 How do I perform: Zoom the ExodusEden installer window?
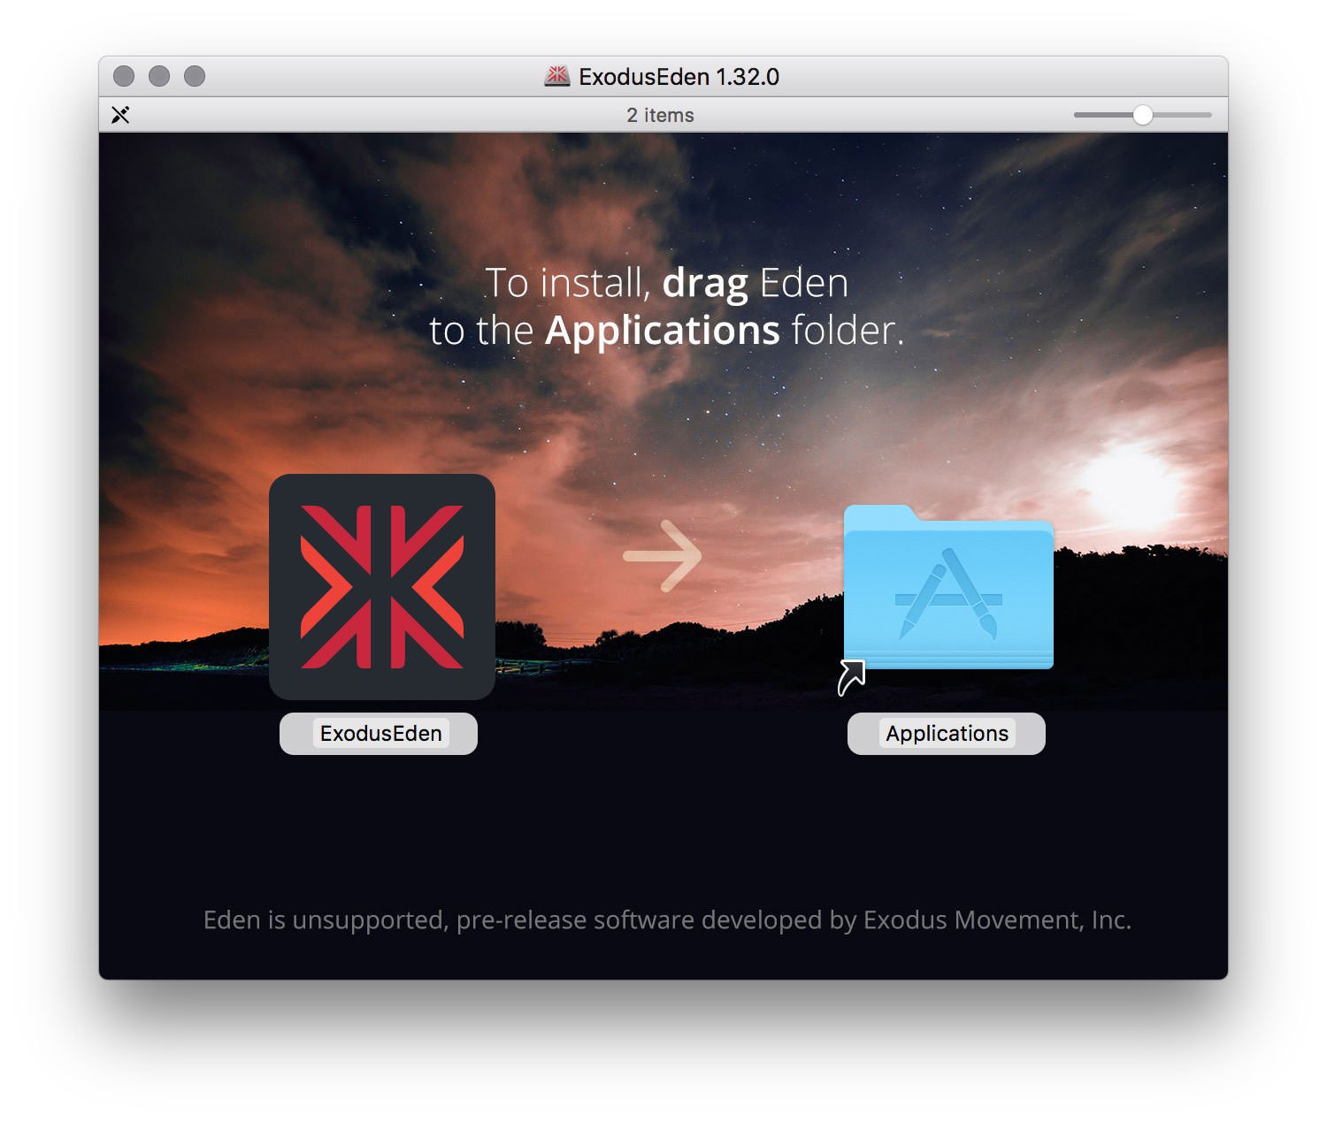pos(195,76)
